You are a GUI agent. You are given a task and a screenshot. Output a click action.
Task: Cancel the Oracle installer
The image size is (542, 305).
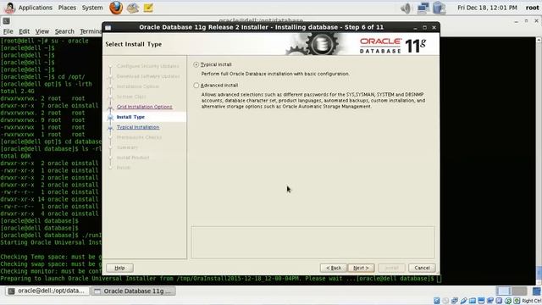pos(422,268)
